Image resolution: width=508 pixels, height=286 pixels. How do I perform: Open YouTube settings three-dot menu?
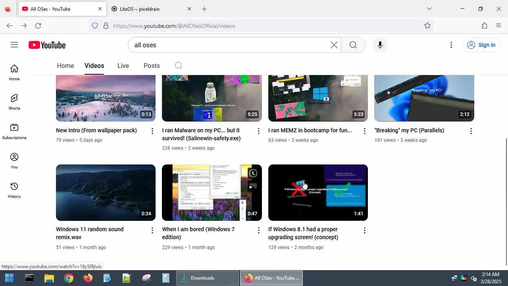(451, 45)
